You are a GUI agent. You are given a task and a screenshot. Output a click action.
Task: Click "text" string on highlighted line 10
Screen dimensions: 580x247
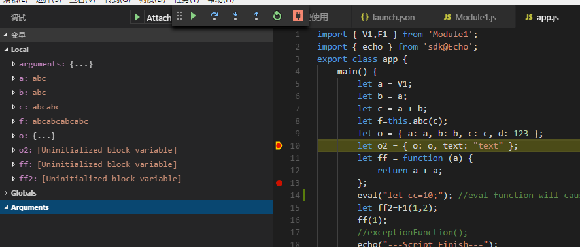pyautogui.click(x=488, y=146)
